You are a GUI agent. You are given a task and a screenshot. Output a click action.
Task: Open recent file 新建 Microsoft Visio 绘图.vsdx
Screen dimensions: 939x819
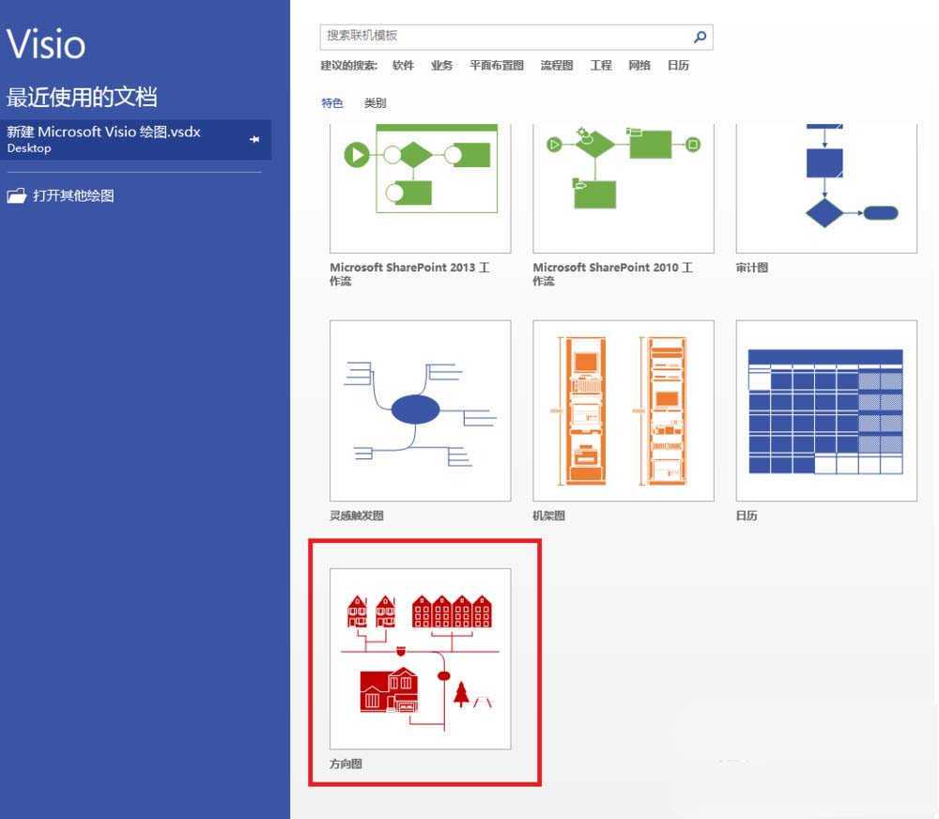135,140
